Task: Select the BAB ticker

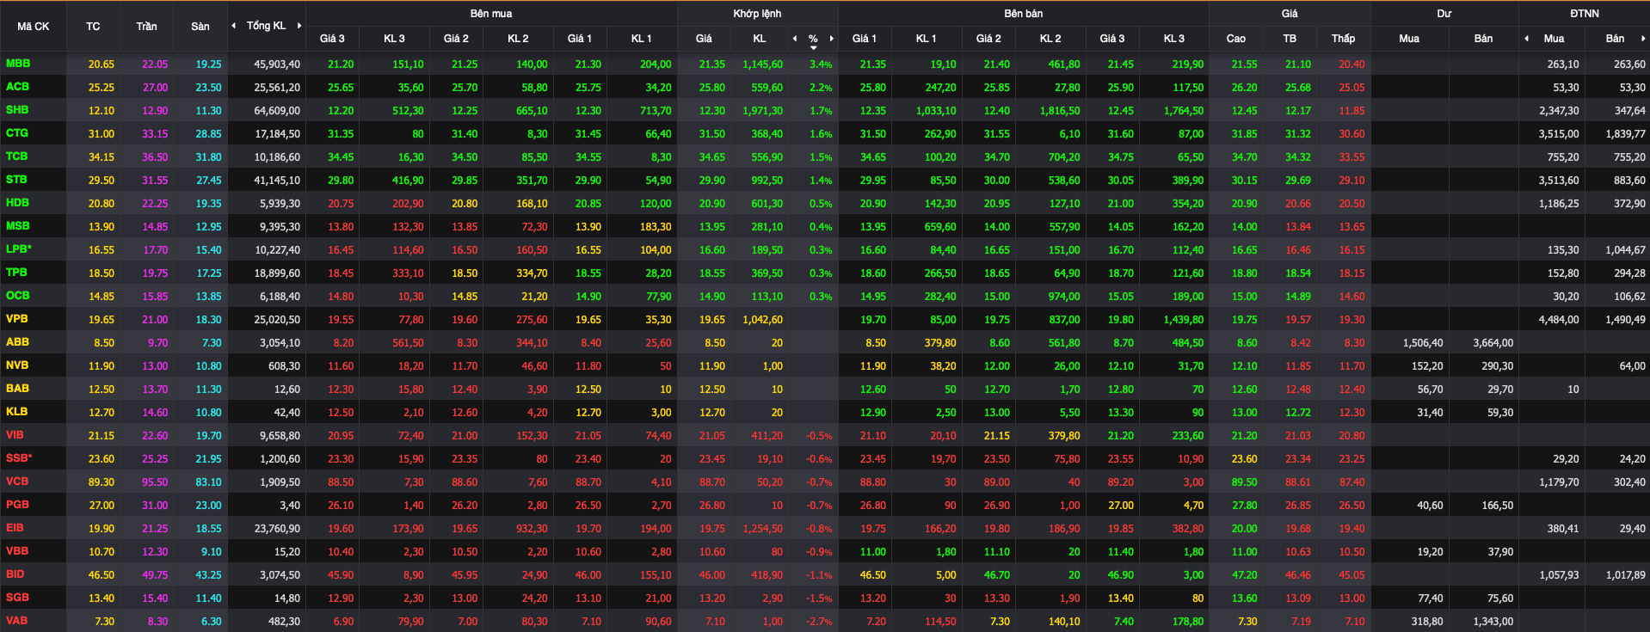Action: pyautogui.click(x=17, y=389)
